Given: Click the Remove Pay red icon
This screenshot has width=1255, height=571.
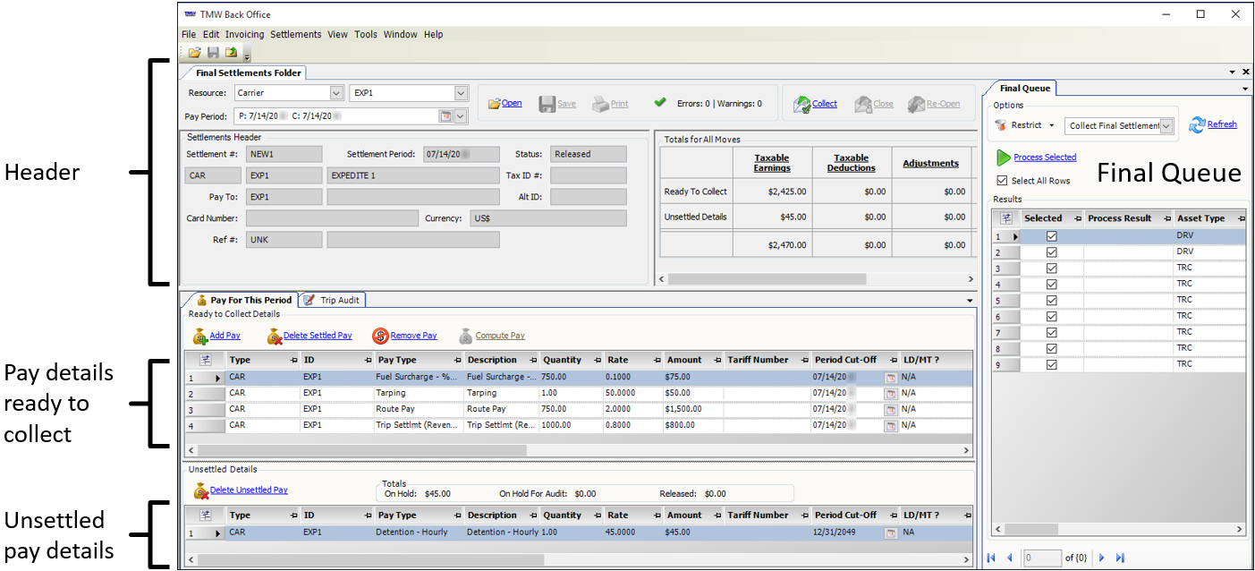Looking at the screenshot, I should coord(380,337).
